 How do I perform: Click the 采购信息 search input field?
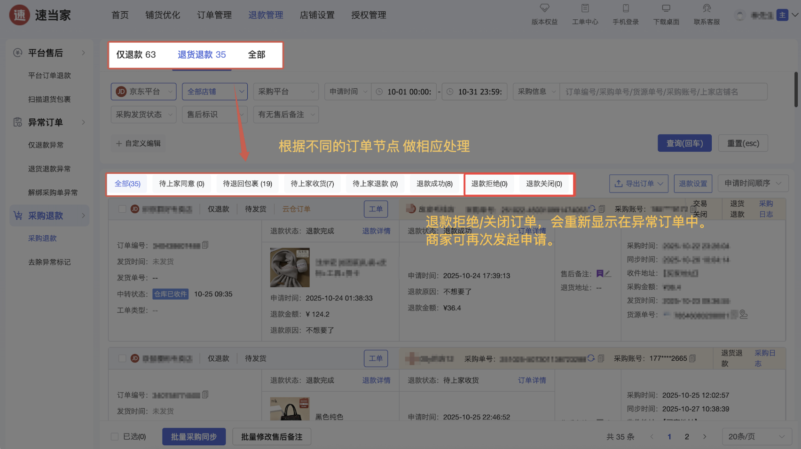(663, 92)
